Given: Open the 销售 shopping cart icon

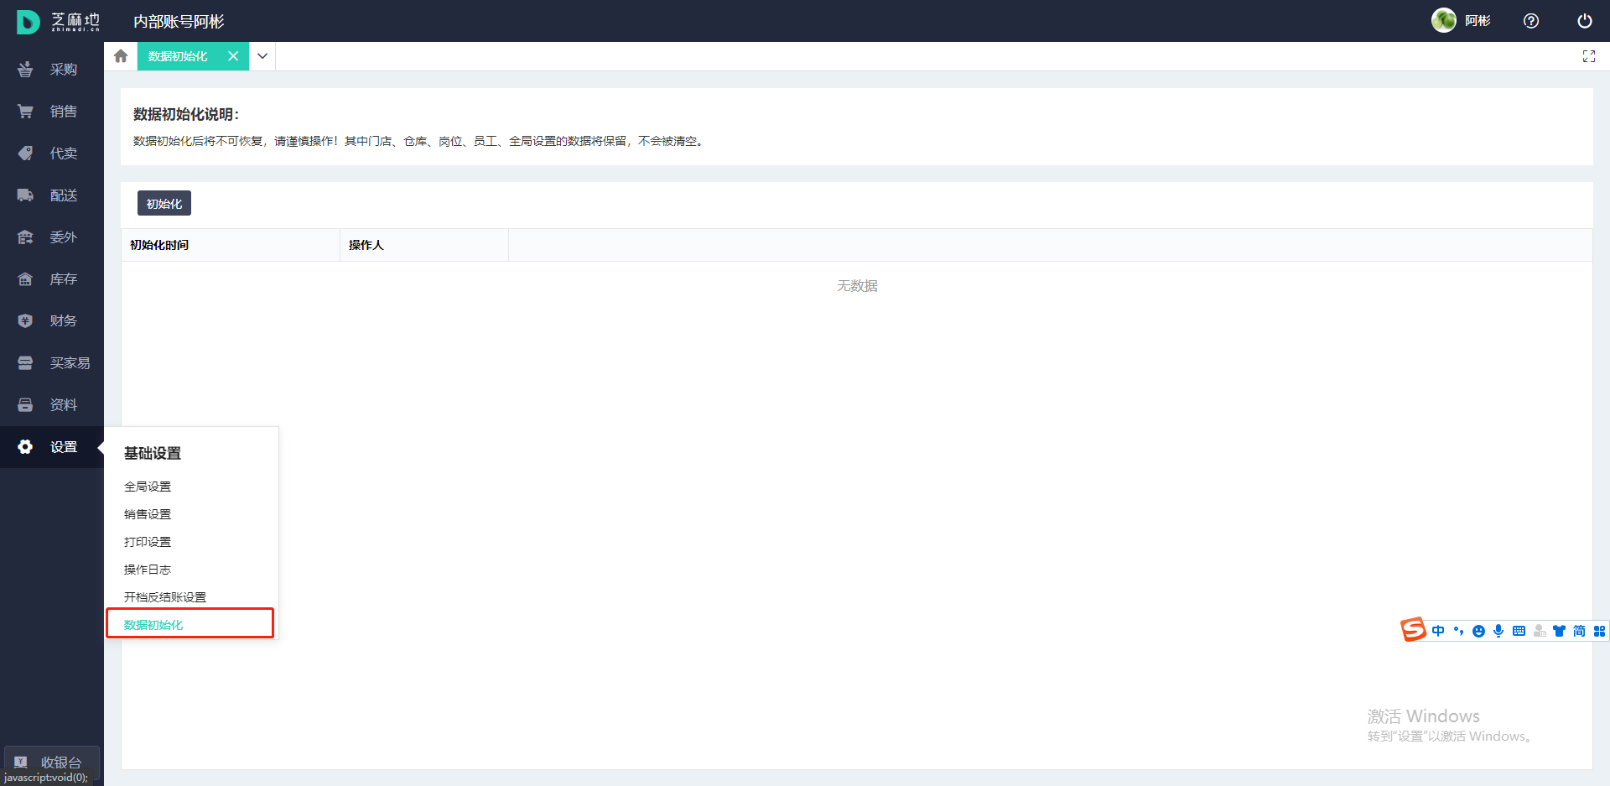Looking at the screenshot, I should tap(25, 112).
